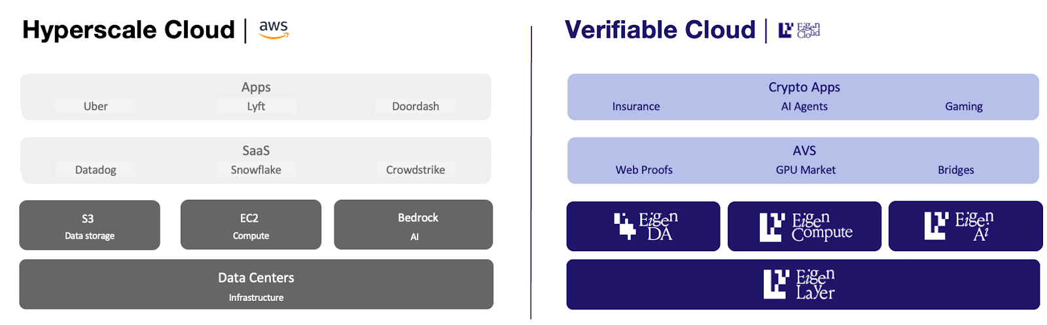Click the EC2 Compute box
This screenshot has width=1047, height=325.
pos(251,225)
